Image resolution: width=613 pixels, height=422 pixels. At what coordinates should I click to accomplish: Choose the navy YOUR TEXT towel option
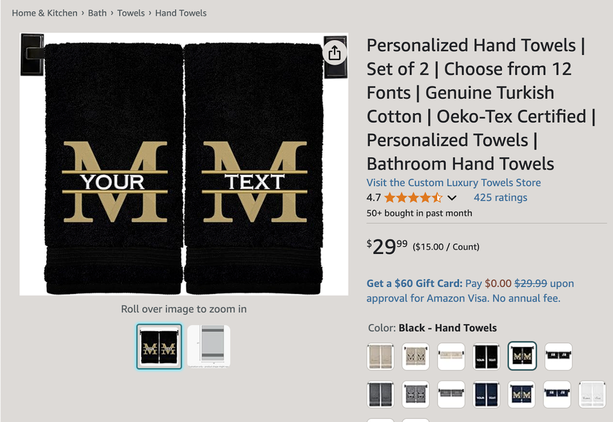(485, 394)
